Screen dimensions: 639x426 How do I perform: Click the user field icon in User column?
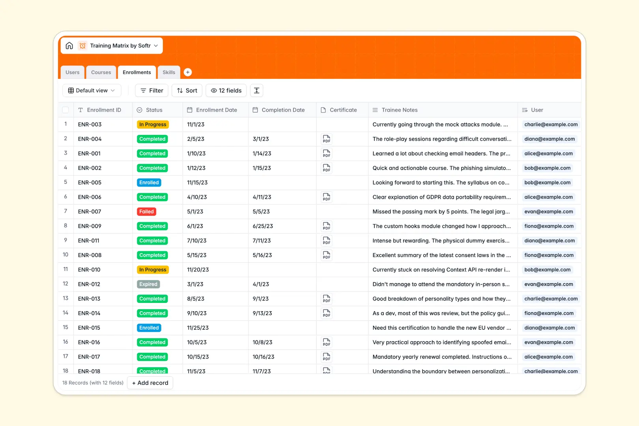(x=525, y=110)
